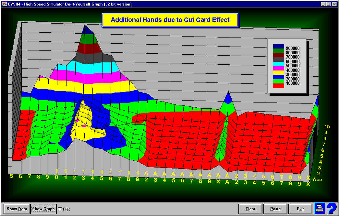Screen dimensions: 339x216
Task: Enable the Flat checkbox
Action: [60, 209]
